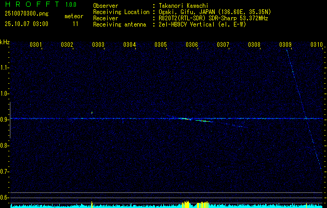Click the 0.8 frequency axis label

(4, 146)
